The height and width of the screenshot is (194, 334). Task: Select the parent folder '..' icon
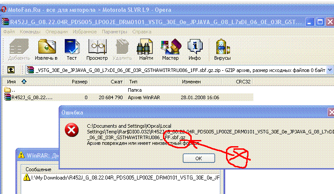7,90
